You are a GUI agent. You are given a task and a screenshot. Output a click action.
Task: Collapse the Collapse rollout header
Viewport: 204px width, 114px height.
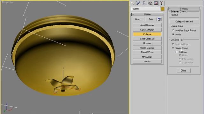coord(184,9)
